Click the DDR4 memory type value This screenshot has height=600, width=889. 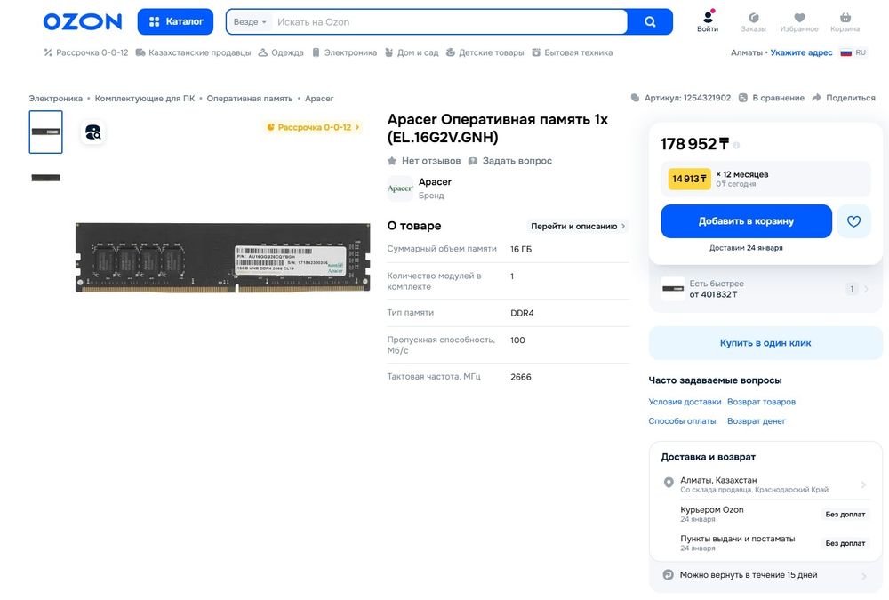pos(522,313)
